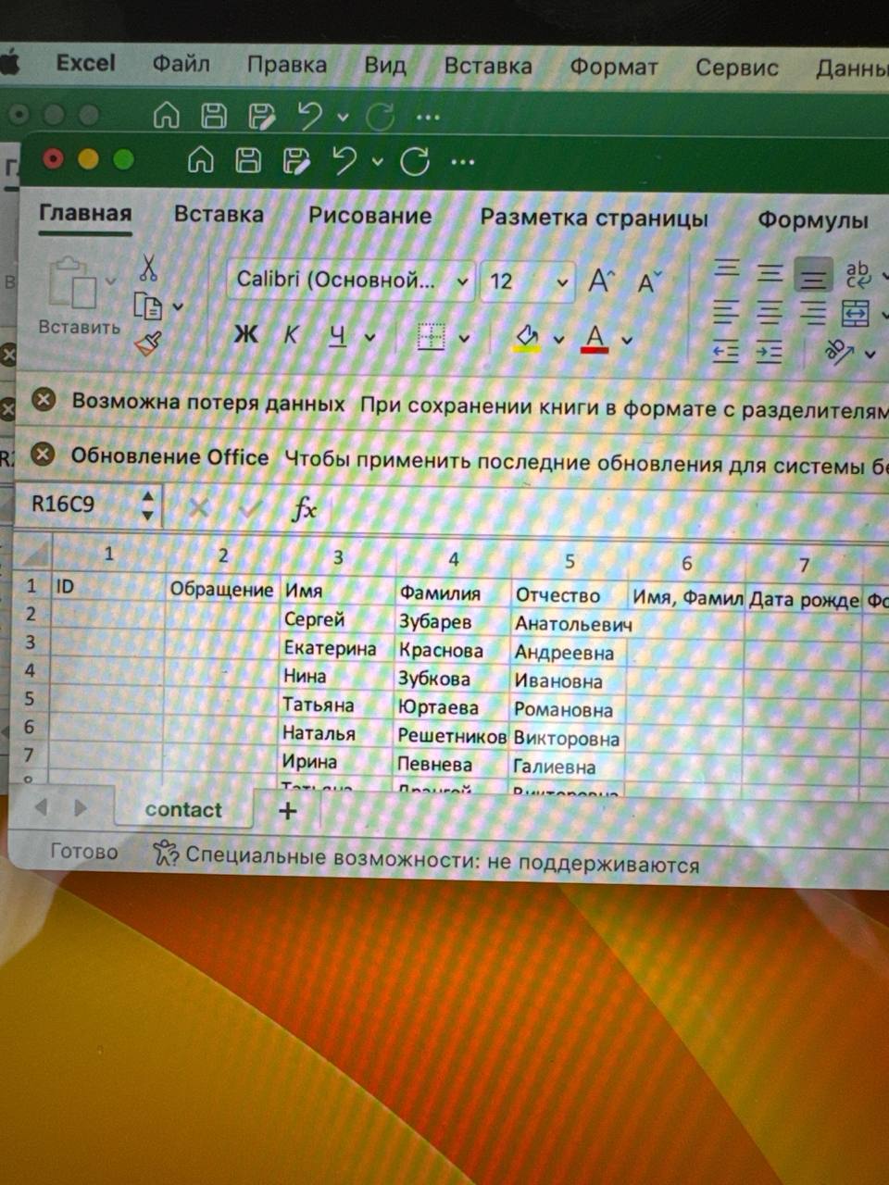Toggle bold Ж formatting

[245, 335]
